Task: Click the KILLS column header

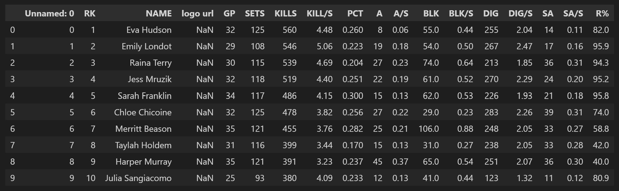Action: coord(286,14)
